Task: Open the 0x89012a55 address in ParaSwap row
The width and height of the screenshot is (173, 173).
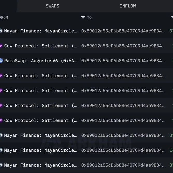Action: click(123, 61)
